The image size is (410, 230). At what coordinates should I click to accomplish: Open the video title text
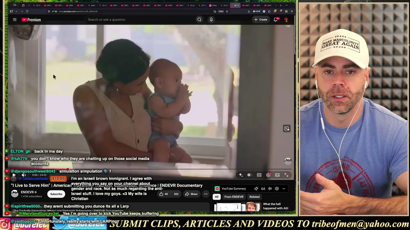click(107, 185)
